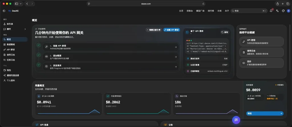
Task: Click the 186 total requests value
Action: (178, 102)
